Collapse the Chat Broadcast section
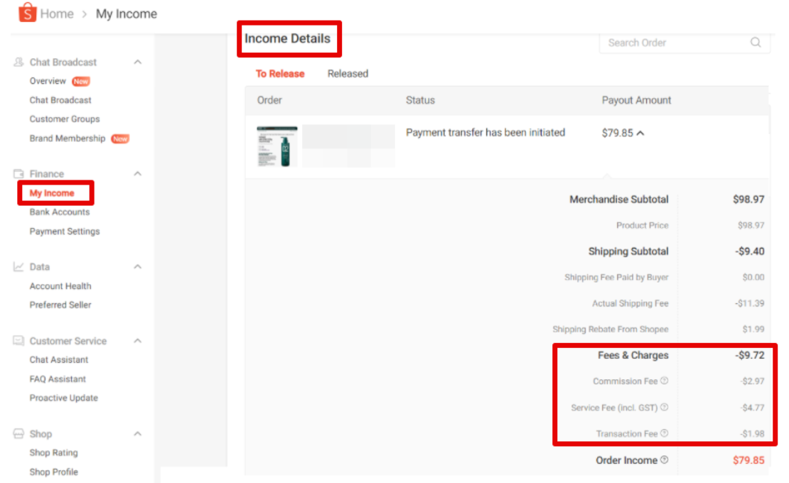 138,63
